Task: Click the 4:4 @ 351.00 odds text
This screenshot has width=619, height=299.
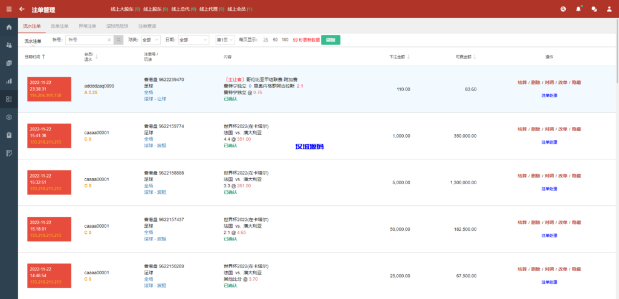Action: click(237, 140)
